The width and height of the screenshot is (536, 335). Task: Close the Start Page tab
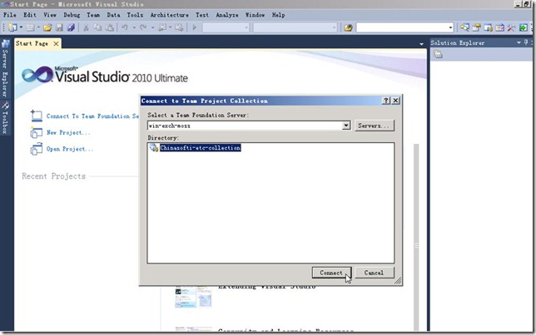point(56,43)
